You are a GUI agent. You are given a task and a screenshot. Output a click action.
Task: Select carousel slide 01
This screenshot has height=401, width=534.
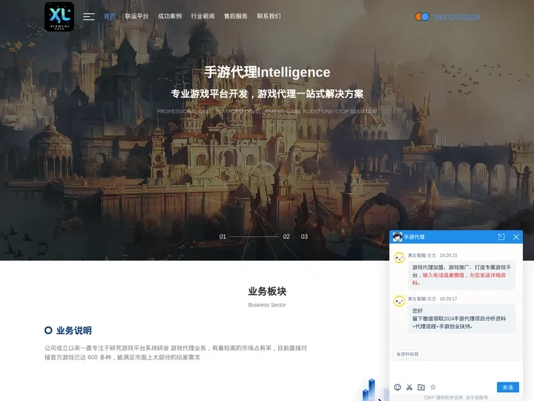click(222, 237)
